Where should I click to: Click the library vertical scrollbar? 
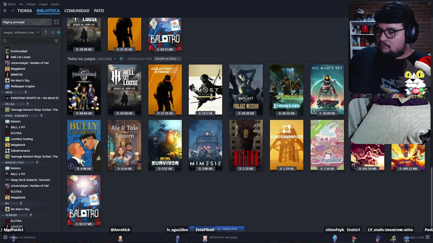432,197
